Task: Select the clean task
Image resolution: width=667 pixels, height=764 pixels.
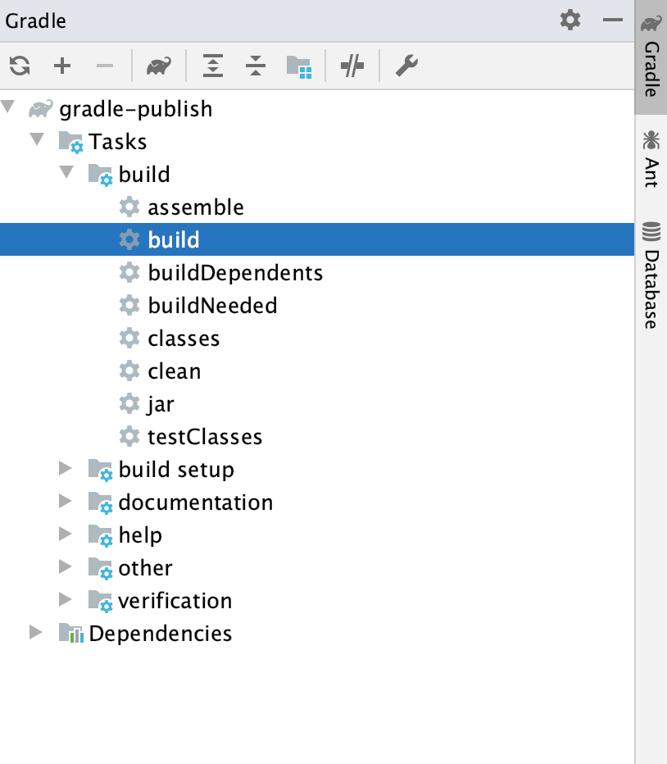Action: coord(175,371)
